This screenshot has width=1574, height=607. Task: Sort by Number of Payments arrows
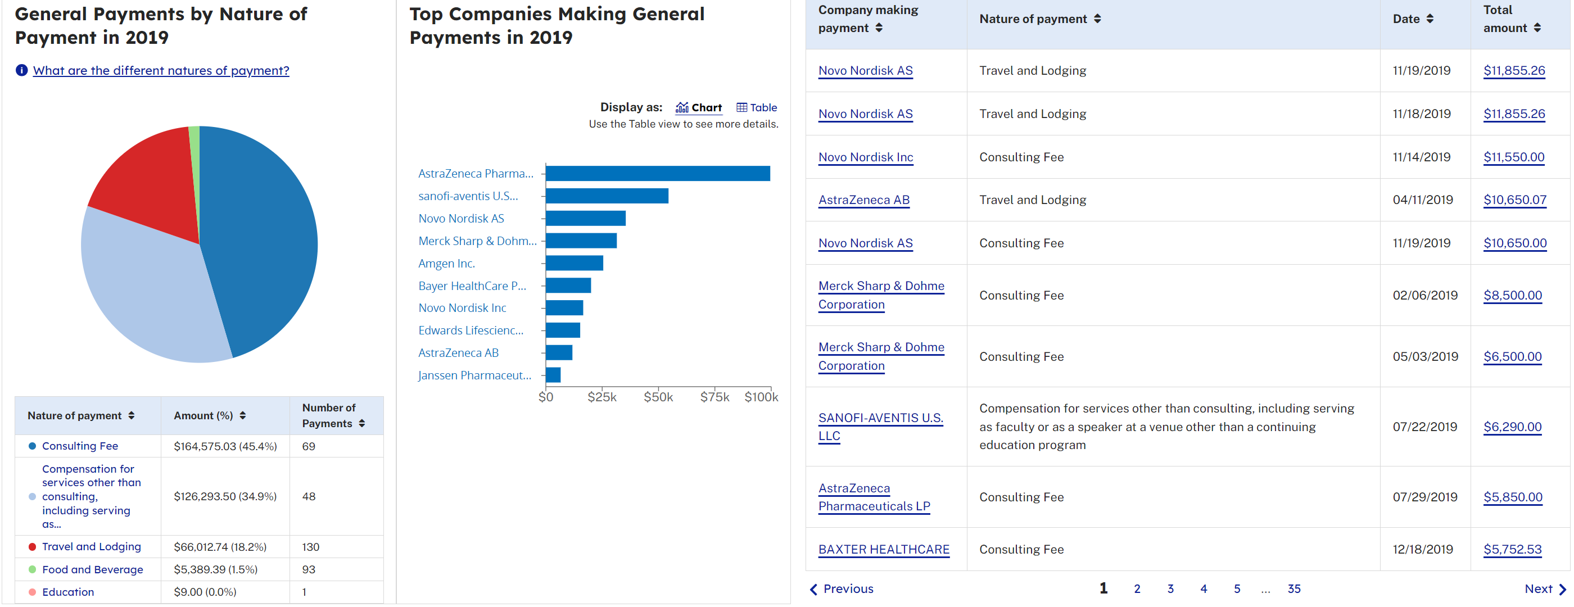pos(361,424)
